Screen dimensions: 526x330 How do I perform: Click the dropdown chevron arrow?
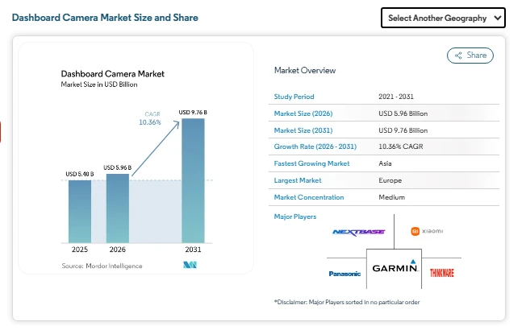[496, 18]
